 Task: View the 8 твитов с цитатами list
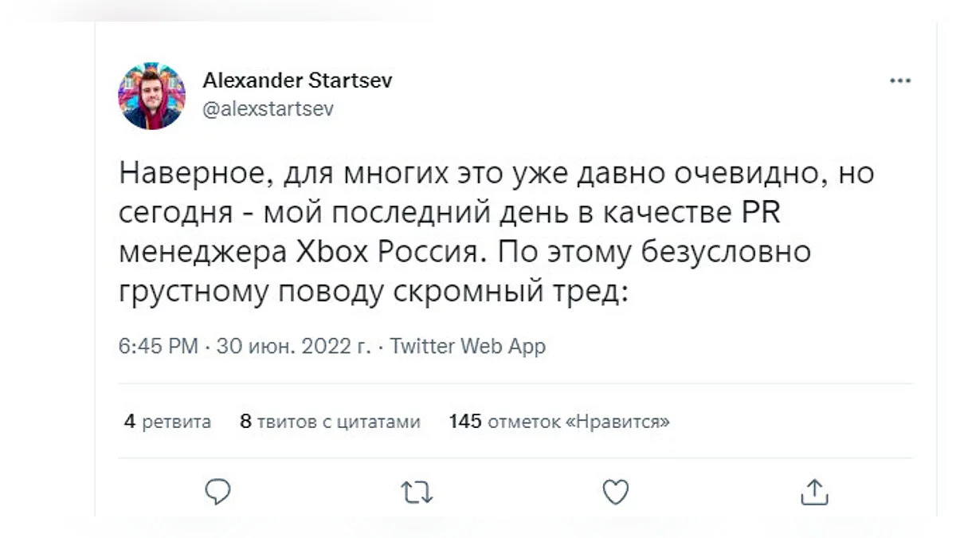pos(330,422)
